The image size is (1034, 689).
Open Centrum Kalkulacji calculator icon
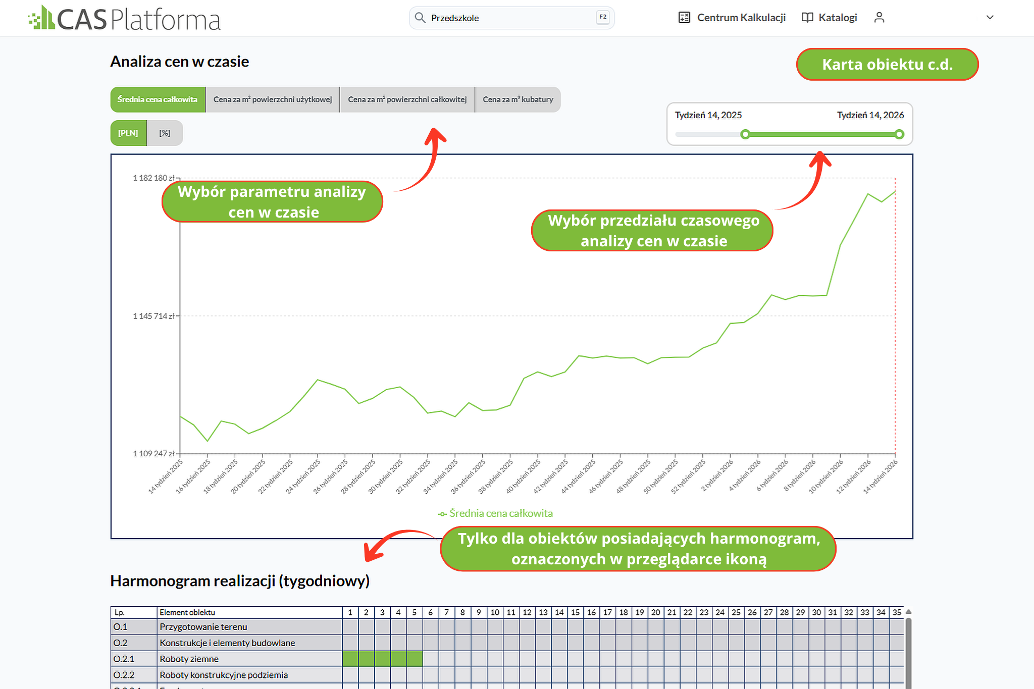tap(684, 18)
